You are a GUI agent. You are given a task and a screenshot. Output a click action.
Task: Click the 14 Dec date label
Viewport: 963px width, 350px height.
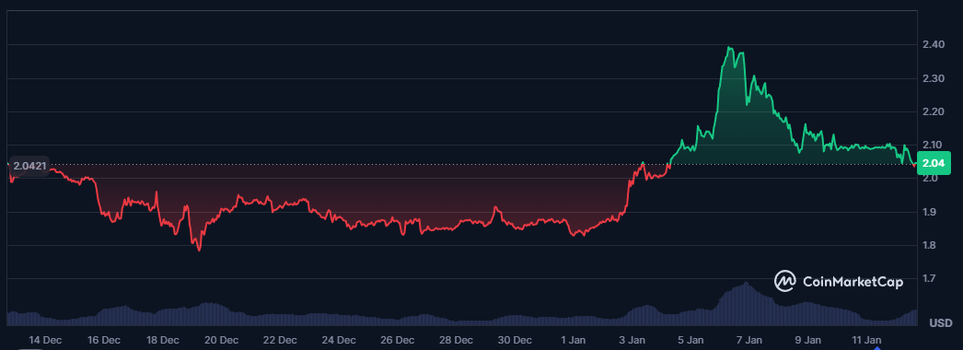[x=44, y=340]
